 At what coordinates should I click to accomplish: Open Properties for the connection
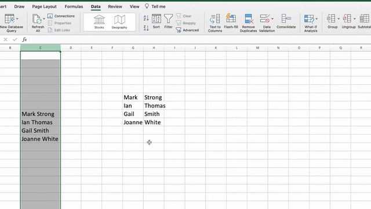coord(59,23)
